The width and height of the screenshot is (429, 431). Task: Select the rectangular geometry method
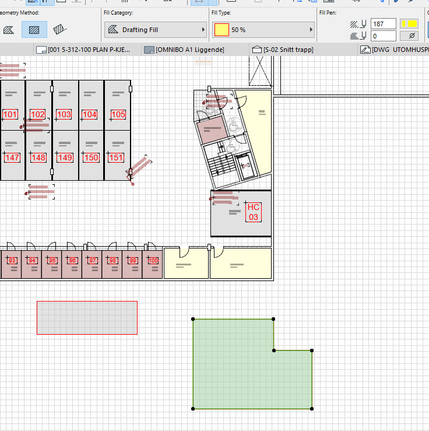tap(34, 29)
